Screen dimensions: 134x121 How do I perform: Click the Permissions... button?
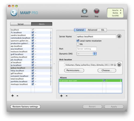tap(74, 70)
